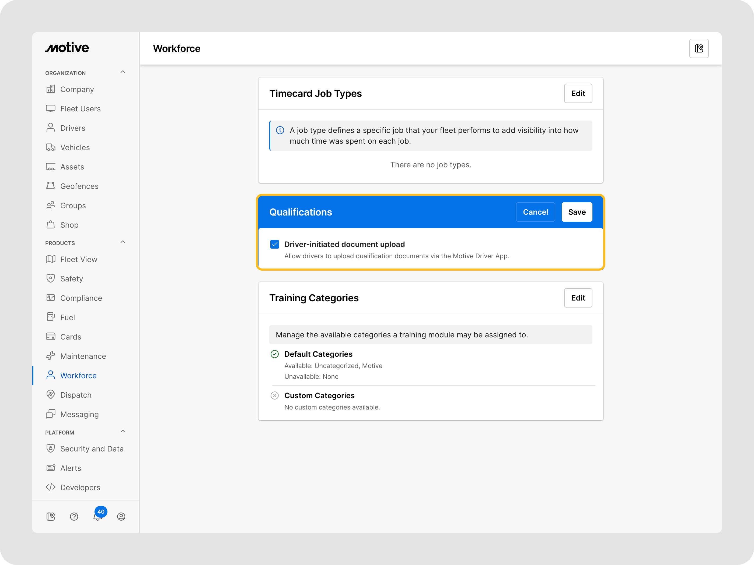
Task: Click the Default Categories green check icon
Action: click(274, 354)
